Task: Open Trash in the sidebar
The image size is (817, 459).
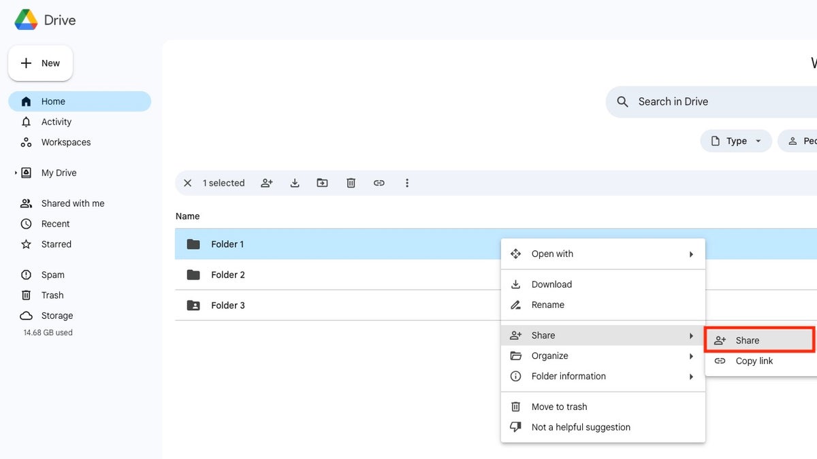Action: [x=52, y=295]
